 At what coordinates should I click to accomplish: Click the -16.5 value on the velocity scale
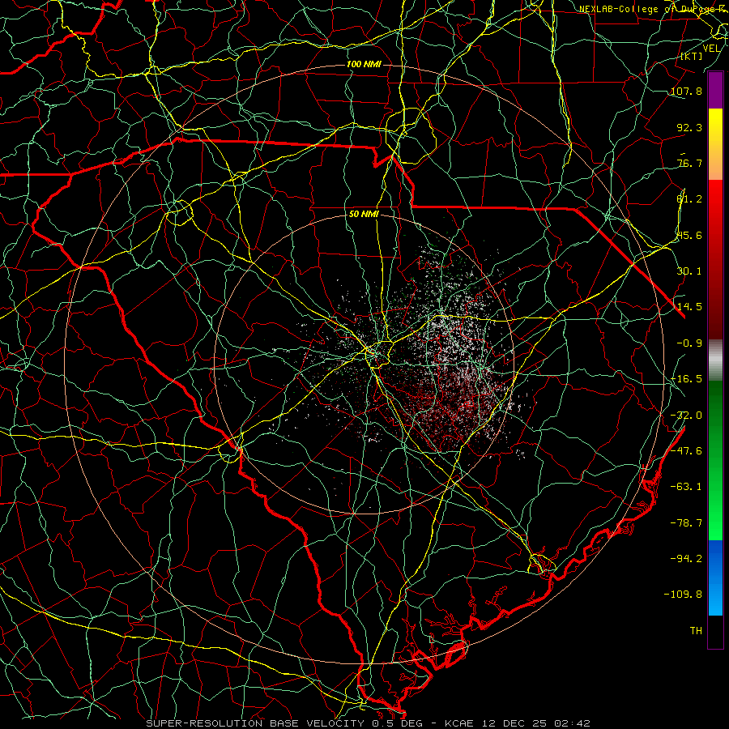[686, 379]
